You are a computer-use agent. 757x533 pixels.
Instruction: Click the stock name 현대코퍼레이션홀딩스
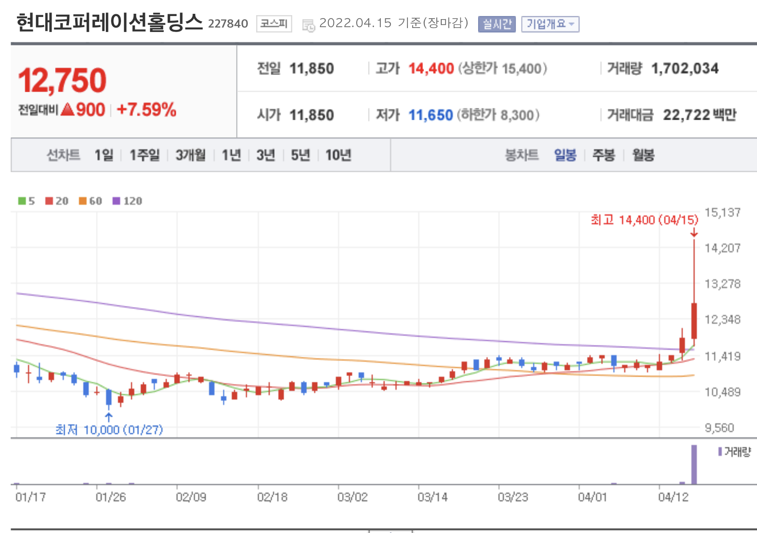tap(109, 22)
